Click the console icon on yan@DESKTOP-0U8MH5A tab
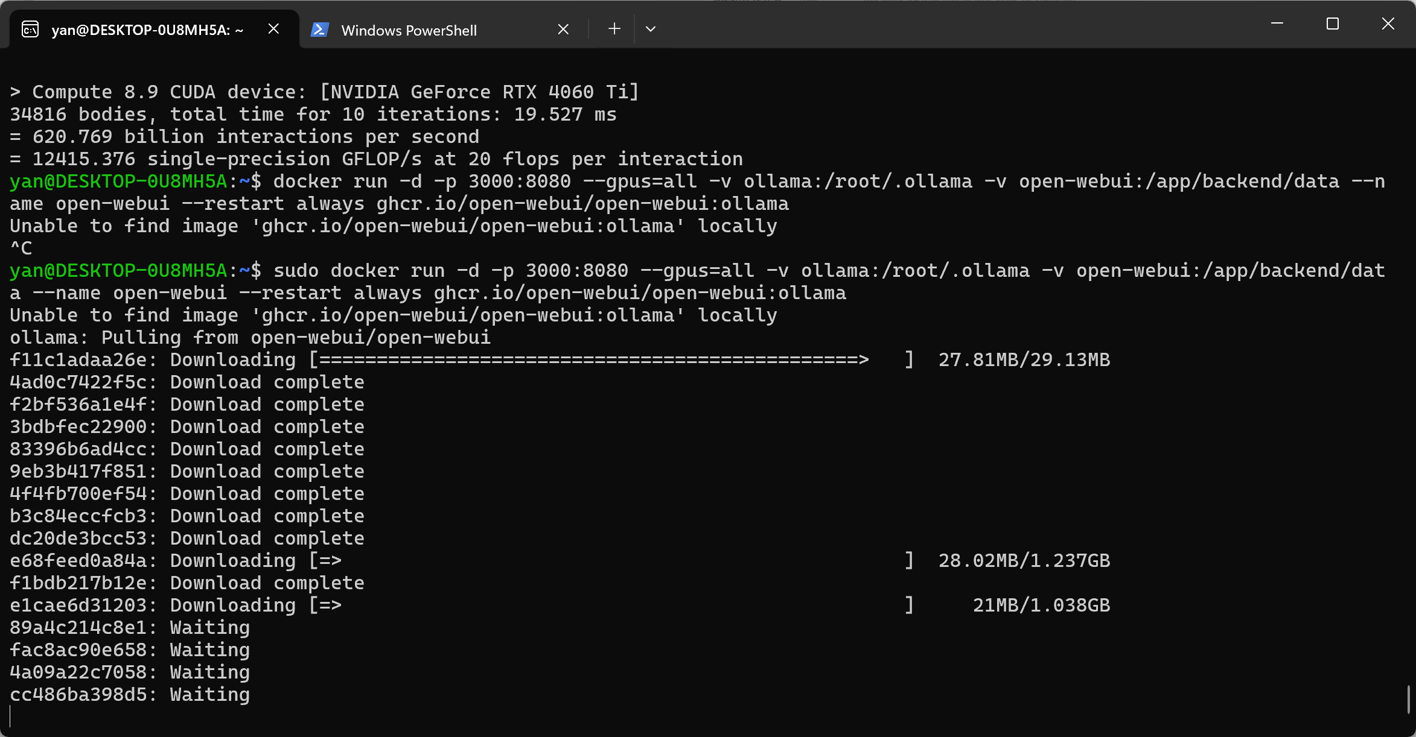 point(30,30)
